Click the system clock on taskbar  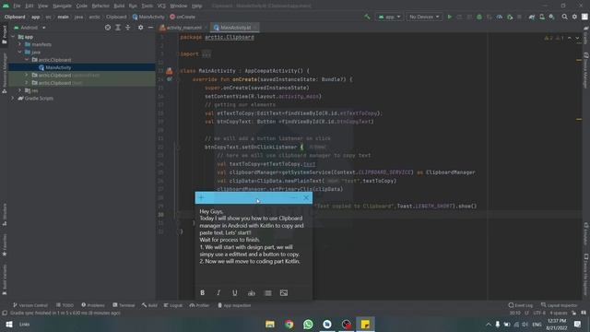coord(557,324)
